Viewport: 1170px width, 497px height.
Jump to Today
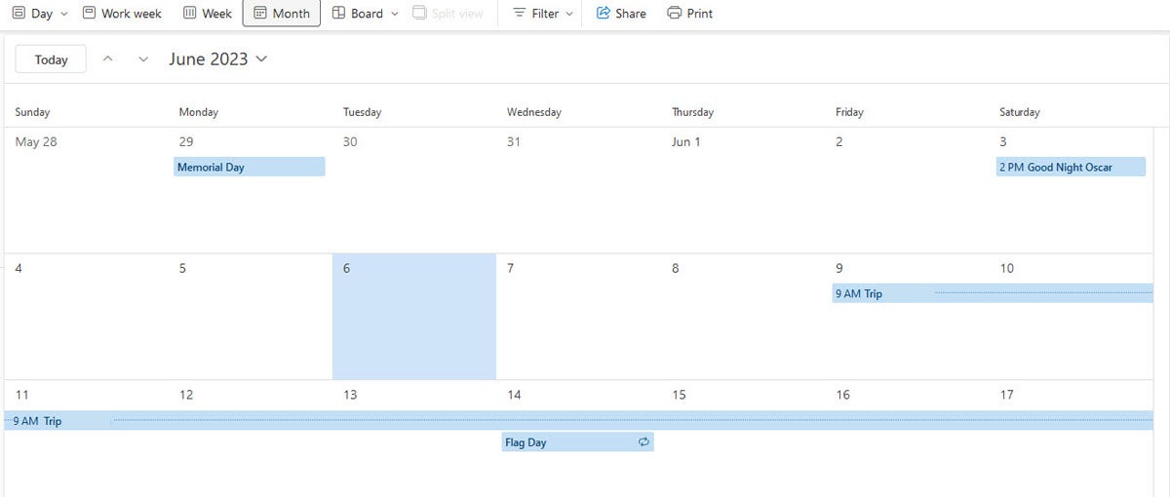[x=51, y=59]
